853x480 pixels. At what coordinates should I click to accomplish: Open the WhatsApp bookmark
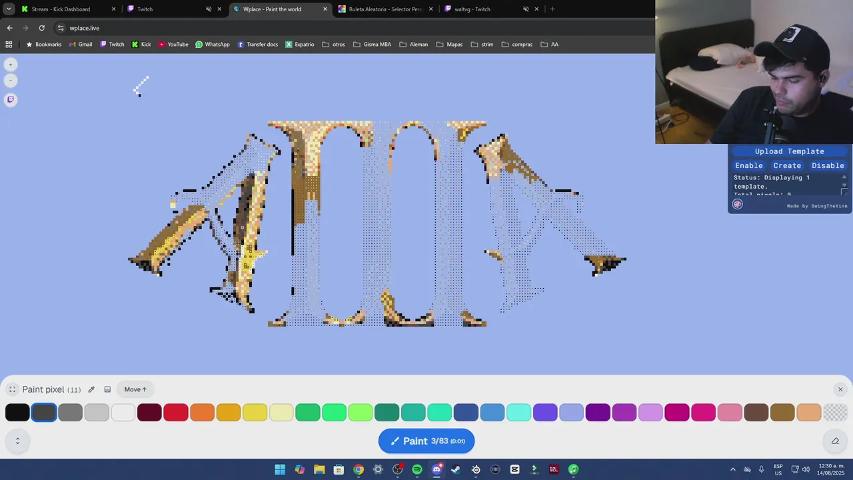point(213,45)
